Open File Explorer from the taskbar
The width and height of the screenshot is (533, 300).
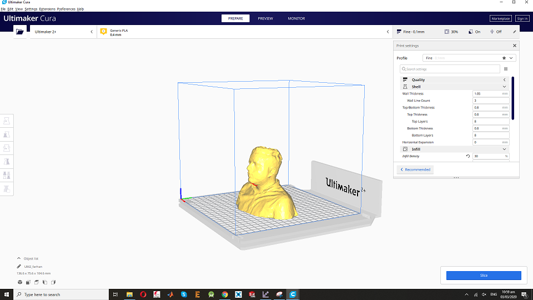point(129,294)
